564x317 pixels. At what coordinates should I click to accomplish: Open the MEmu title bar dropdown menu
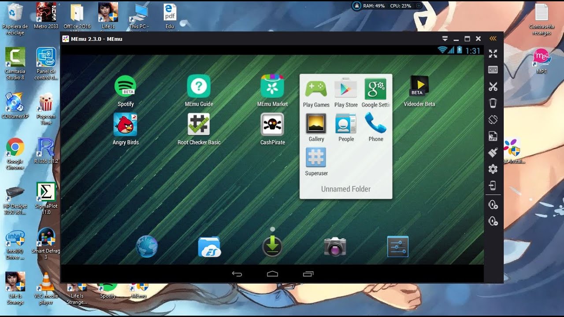pyautogui.click(x=445, y=39)
